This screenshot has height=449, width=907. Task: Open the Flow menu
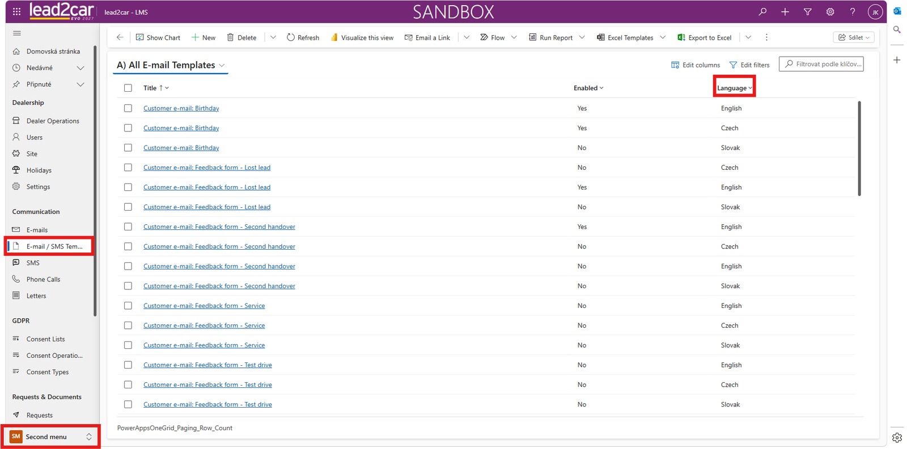pyautogui.click(x=498, y=37)
